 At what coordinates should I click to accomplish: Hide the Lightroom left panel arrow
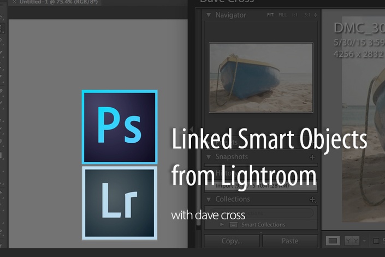(x=191, y=130)
